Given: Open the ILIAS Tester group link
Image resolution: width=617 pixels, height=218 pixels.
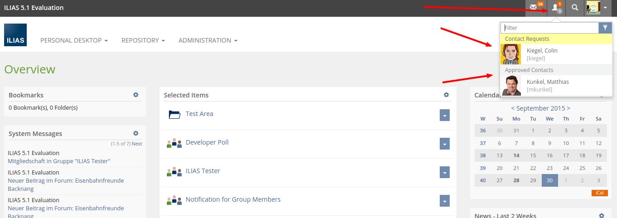Looking at the screenshot, I should (x=203, y=171).
